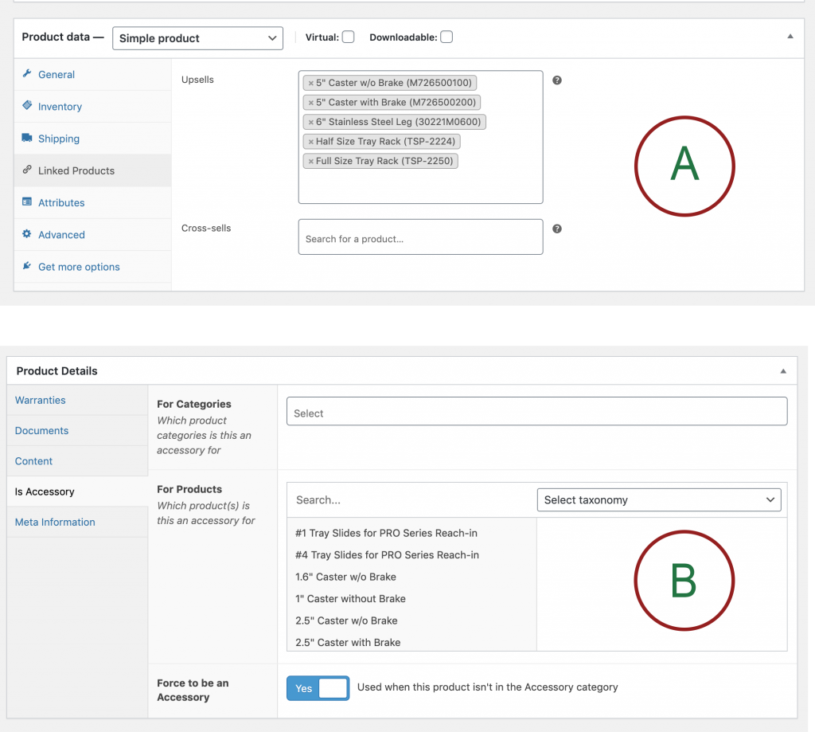Viewport: 815px width, 732px height.
Task: Switch to the Inventory tab
Action: click(x=60, y=107)
